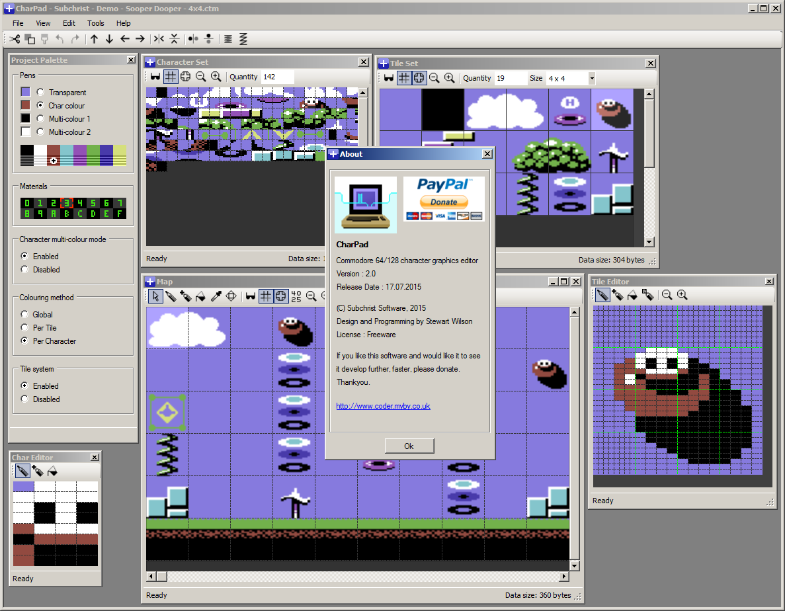
Task: Click the Character Set Quantity field
Action: [x=277, y=77]
